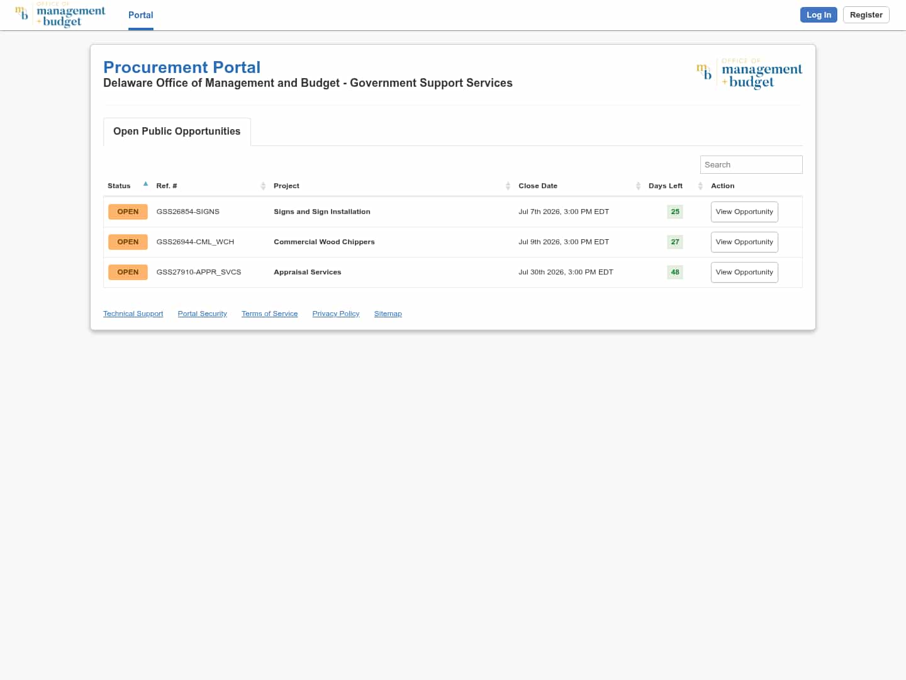906x680 pixels.
Task: Click close date Jul 9th 2026, 3:00 PM EDT
Action: [564, 242]
